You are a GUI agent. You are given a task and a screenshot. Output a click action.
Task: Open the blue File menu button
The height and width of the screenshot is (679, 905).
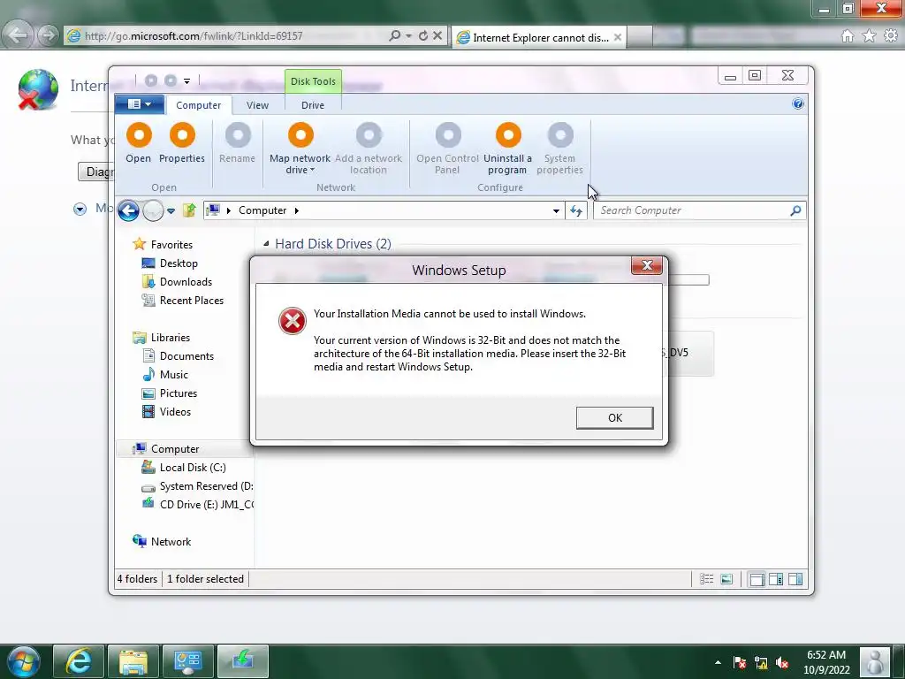point(139,104)
